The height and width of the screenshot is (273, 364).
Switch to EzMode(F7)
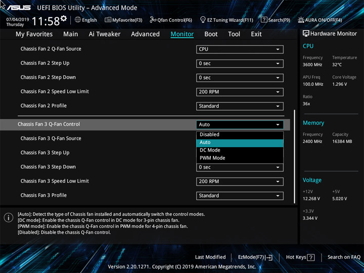(x=255, y=257)
